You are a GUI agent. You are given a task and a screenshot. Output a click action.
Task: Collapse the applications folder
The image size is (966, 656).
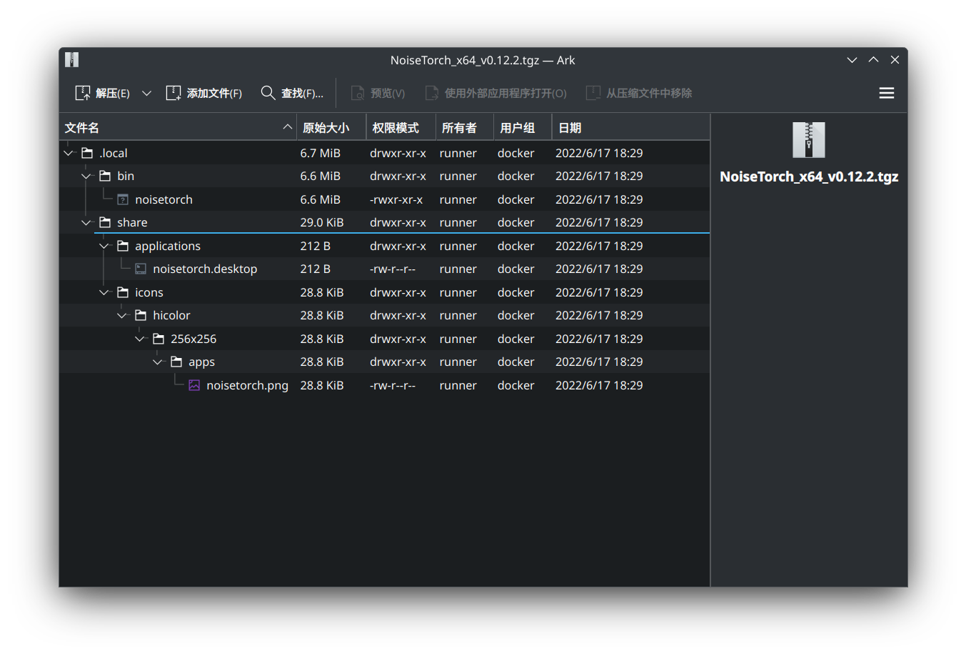[x=104, y=246]
